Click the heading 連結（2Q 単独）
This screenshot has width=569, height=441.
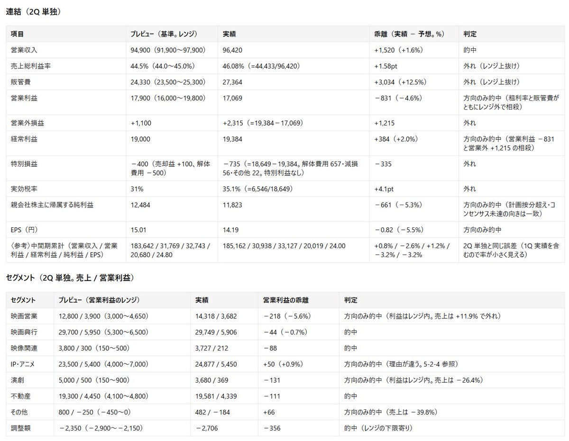coord(33,12)
